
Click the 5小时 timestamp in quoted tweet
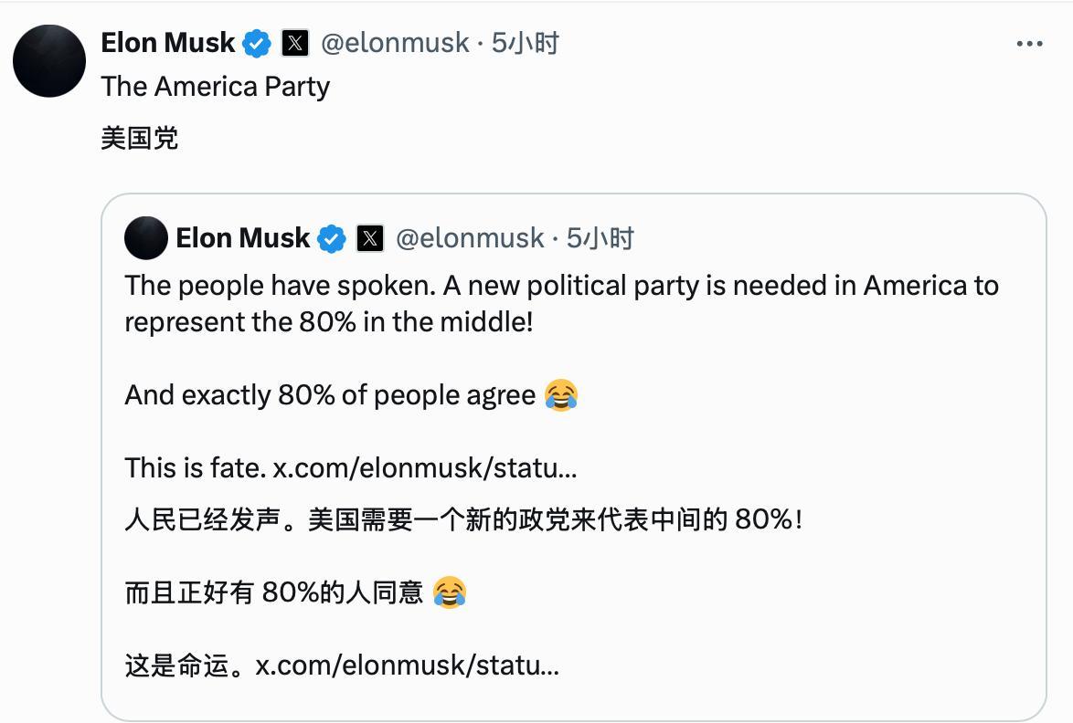600,238
